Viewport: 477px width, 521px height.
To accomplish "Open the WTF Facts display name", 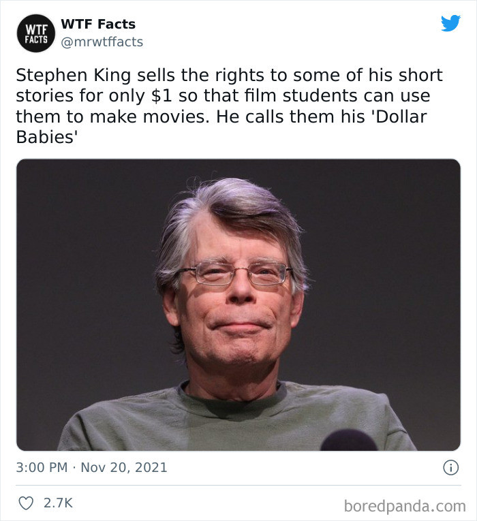I will pos(98,24).
